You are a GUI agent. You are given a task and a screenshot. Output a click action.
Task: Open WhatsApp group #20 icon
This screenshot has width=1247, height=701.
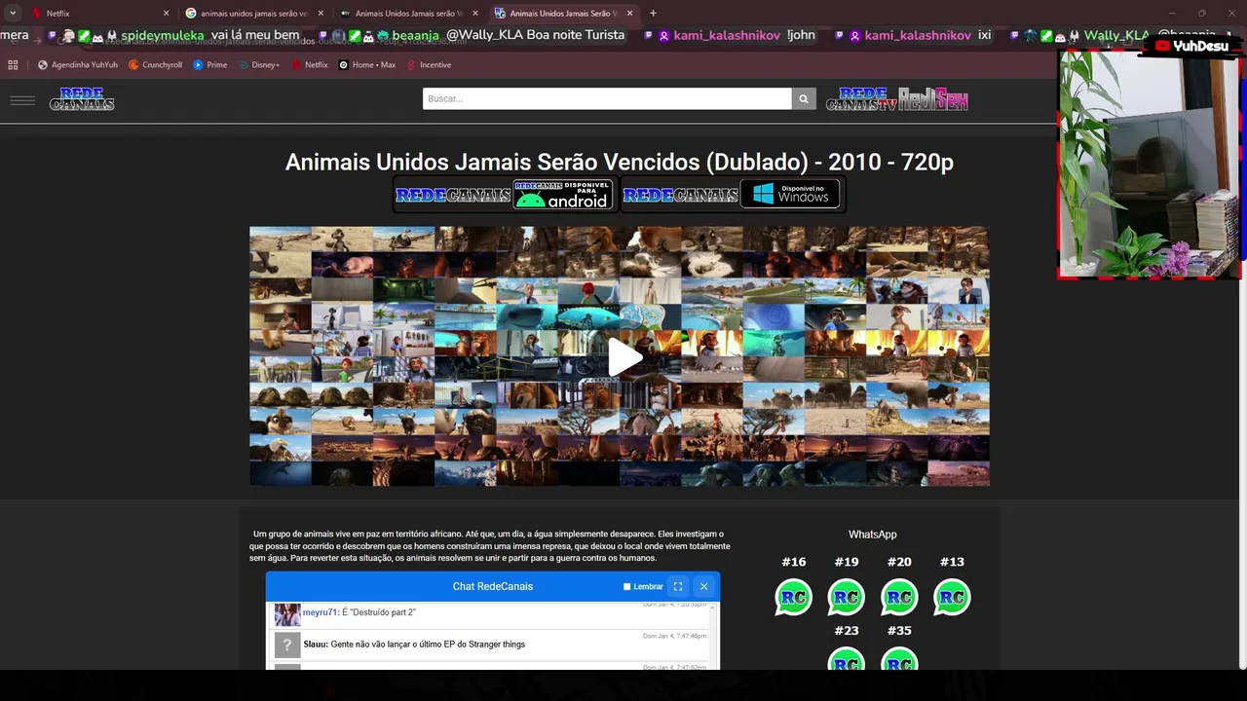click(x=899, y=597)
